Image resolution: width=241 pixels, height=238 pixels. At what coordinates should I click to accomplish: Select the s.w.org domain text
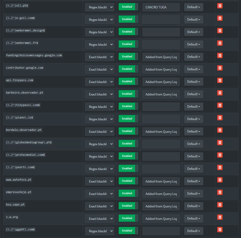12,217
